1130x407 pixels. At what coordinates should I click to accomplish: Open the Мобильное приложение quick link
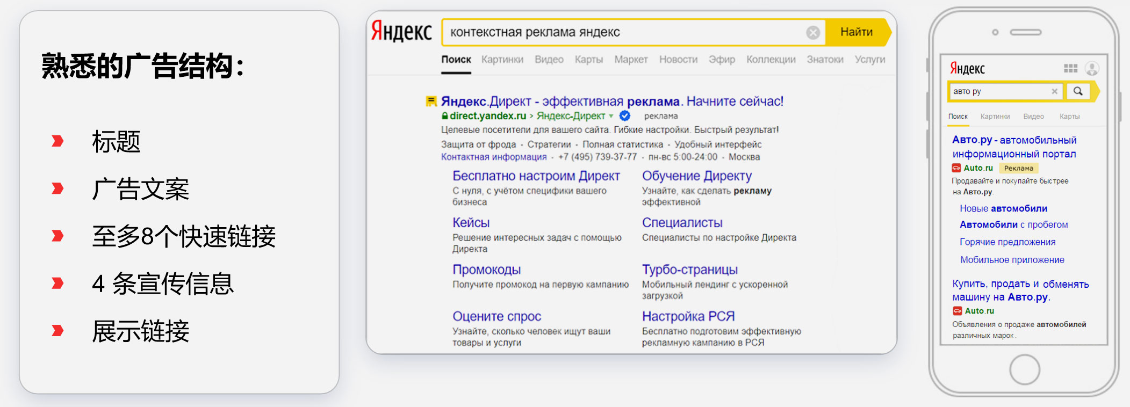(x=1012, y=260)
